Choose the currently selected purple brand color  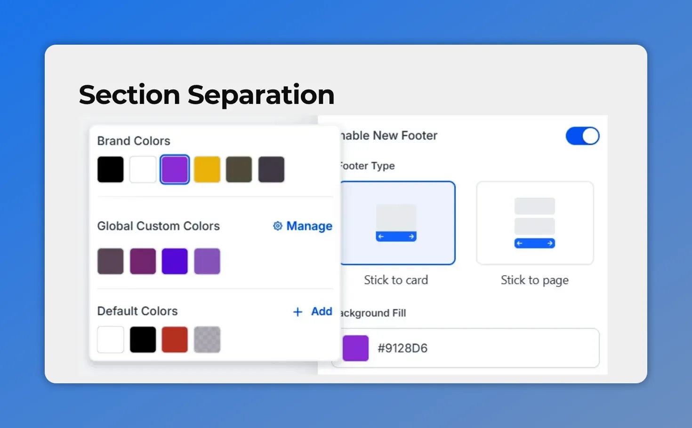(x=175, y=169)
